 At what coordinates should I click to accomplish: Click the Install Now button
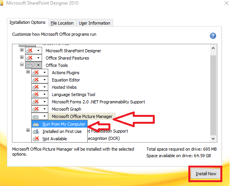(206, 174)
